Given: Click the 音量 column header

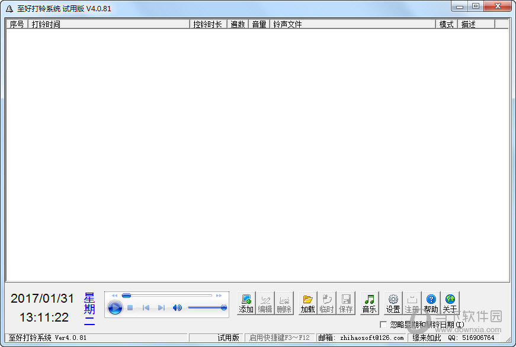Looking at the screenshot, I should click(x=259, y=24).
